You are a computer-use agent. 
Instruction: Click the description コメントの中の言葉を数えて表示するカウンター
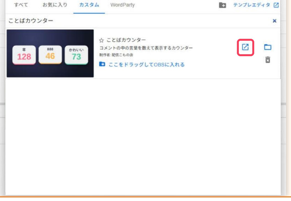click(x=146, y=48)
